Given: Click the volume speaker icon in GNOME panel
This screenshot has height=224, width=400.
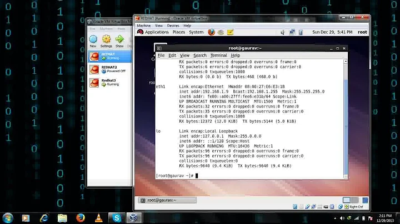Looking at the screenshot, I should click(x=283, y=32).
